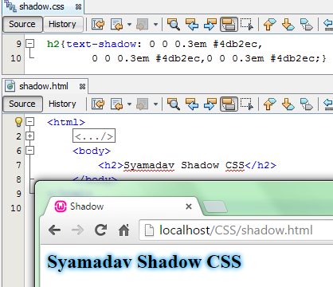Open History view in shadow.css editor

pyautogui.click(x=62, y=24)
